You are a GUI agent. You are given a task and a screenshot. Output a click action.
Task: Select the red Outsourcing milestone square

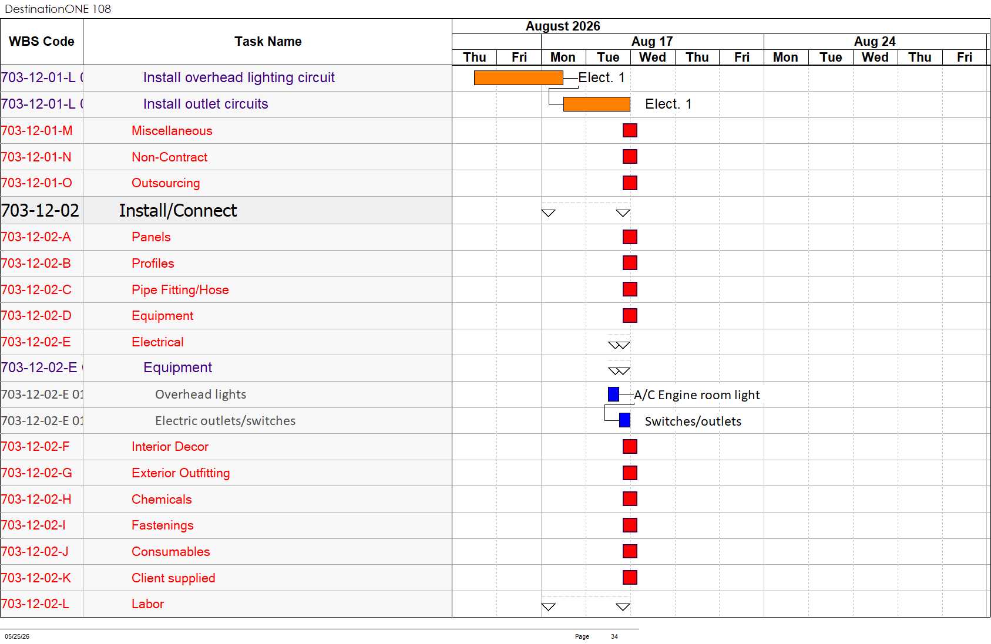[x=630, y=183]
